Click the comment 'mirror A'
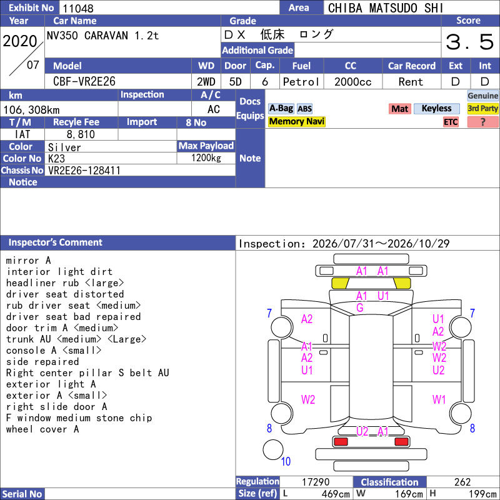This screenshot has width=500, height=500. click(28, 261)
